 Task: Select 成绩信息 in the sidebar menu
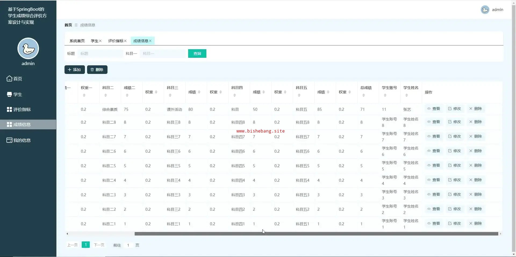point(22,124)
